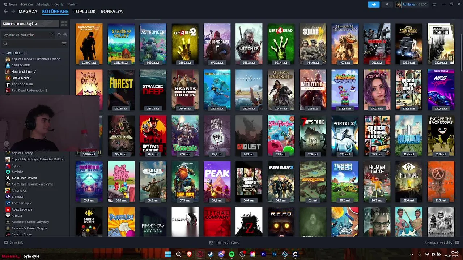Open the PEAK game cover

(217, 182)
